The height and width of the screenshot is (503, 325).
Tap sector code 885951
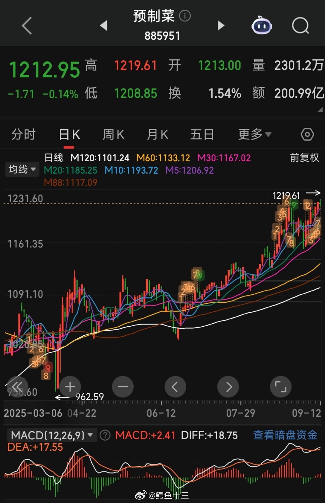pos(162,36)
